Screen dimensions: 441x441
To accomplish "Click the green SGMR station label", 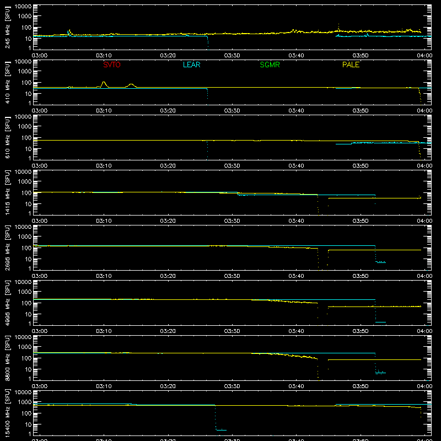I will click(270, 64).
